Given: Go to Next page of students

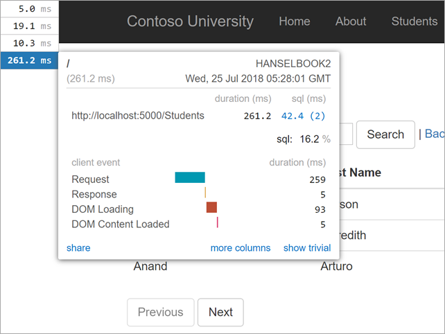Looking at the screenshot, I should [220, 312].
